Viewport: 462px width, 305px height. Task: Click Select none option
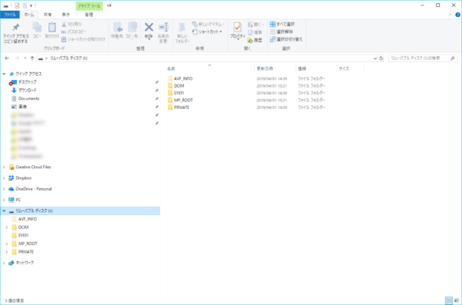point(281,31)
